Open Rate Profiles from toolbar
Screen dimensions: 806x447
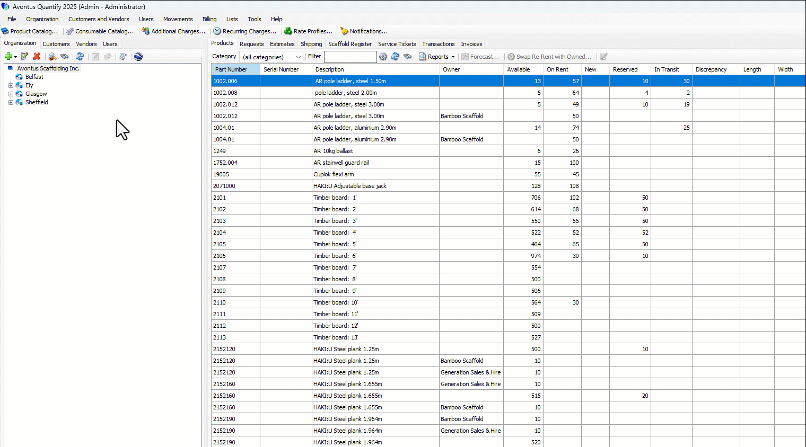[308, 31]
